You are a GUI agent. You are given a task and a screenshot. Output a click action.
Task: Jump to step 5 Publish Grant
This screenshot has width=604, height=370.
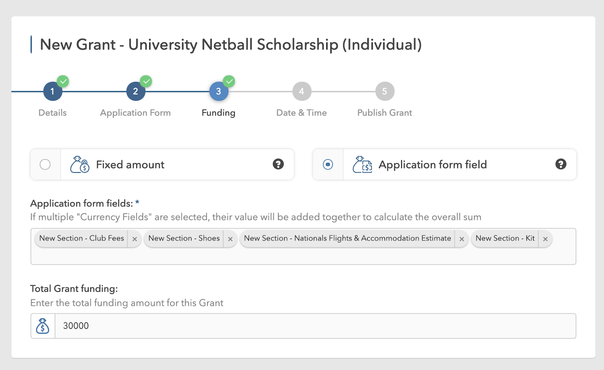385,91
